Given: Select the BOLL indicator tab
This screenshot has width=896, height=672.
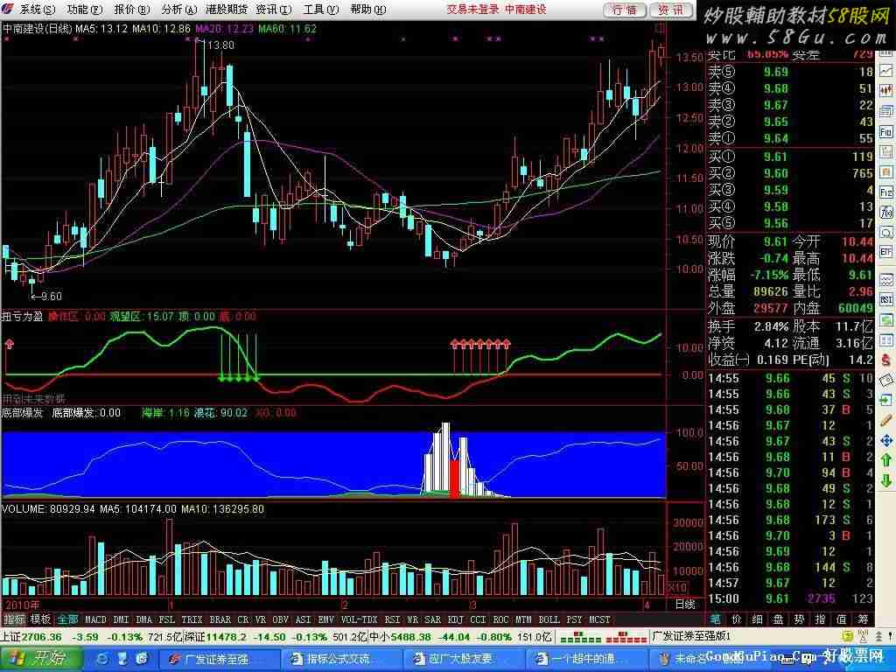Looking at the screenshot, I should coord(549,619).
